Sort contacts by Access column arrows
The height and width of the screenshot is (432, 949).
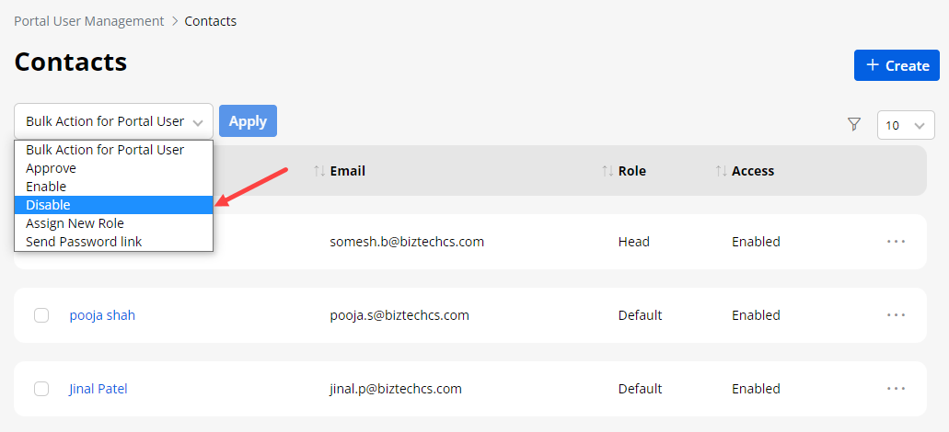722,171
